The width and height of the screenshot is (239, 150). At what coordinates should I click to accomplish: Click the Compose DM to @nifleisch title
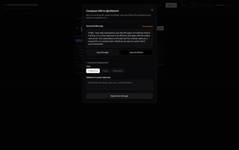coord(102,11)
